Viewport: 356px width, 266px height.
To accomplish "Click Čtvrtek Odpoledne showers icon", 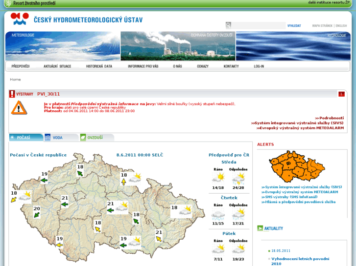I will coord(238,215).
